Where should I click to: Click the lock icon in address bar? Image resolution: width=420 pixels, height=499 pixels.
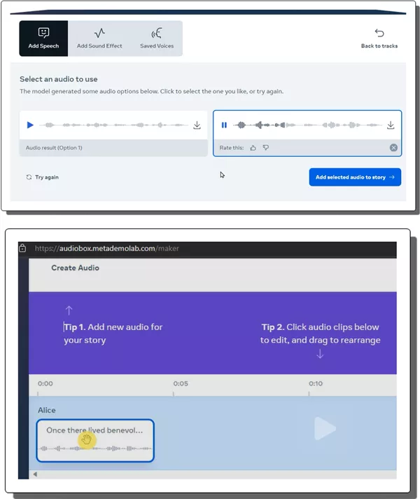click(22, 248)
